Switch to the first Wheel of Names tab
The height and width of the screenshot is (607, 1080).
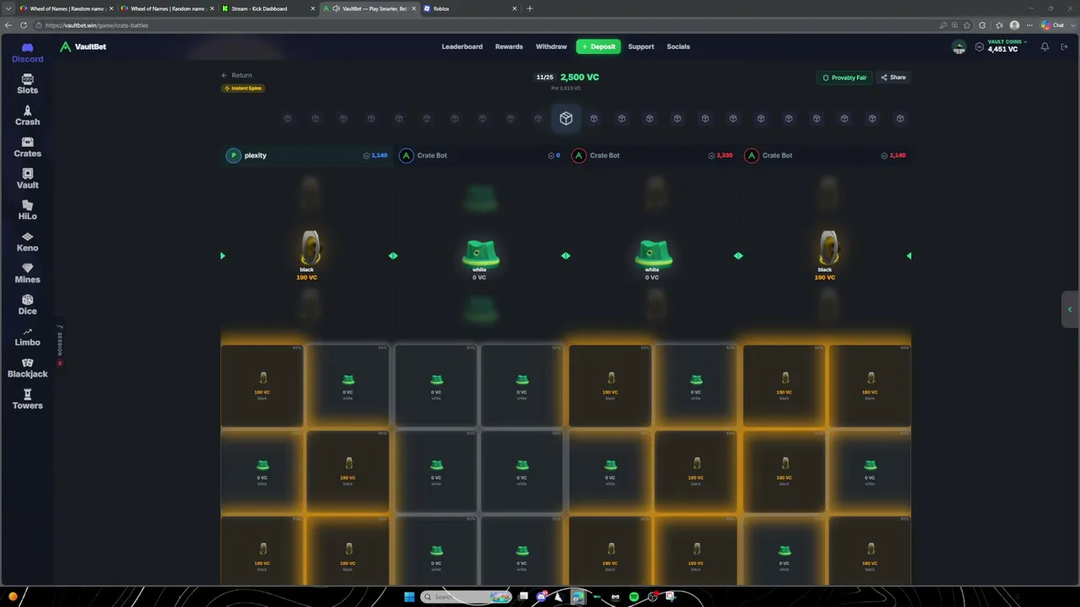pos(65,8)
